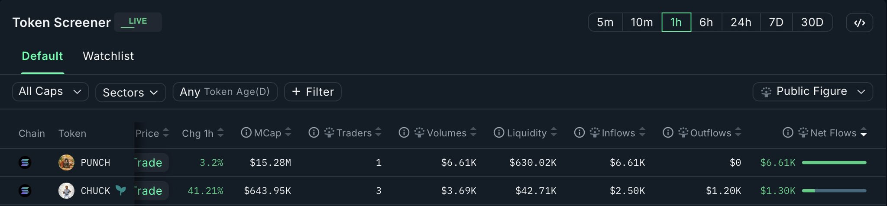Click the PUNCH net flows bar
887x206 pixels.
coord(834,163)
